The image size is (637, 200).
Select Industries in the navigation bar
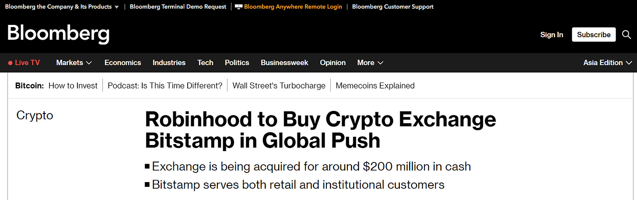coord(169,63)
